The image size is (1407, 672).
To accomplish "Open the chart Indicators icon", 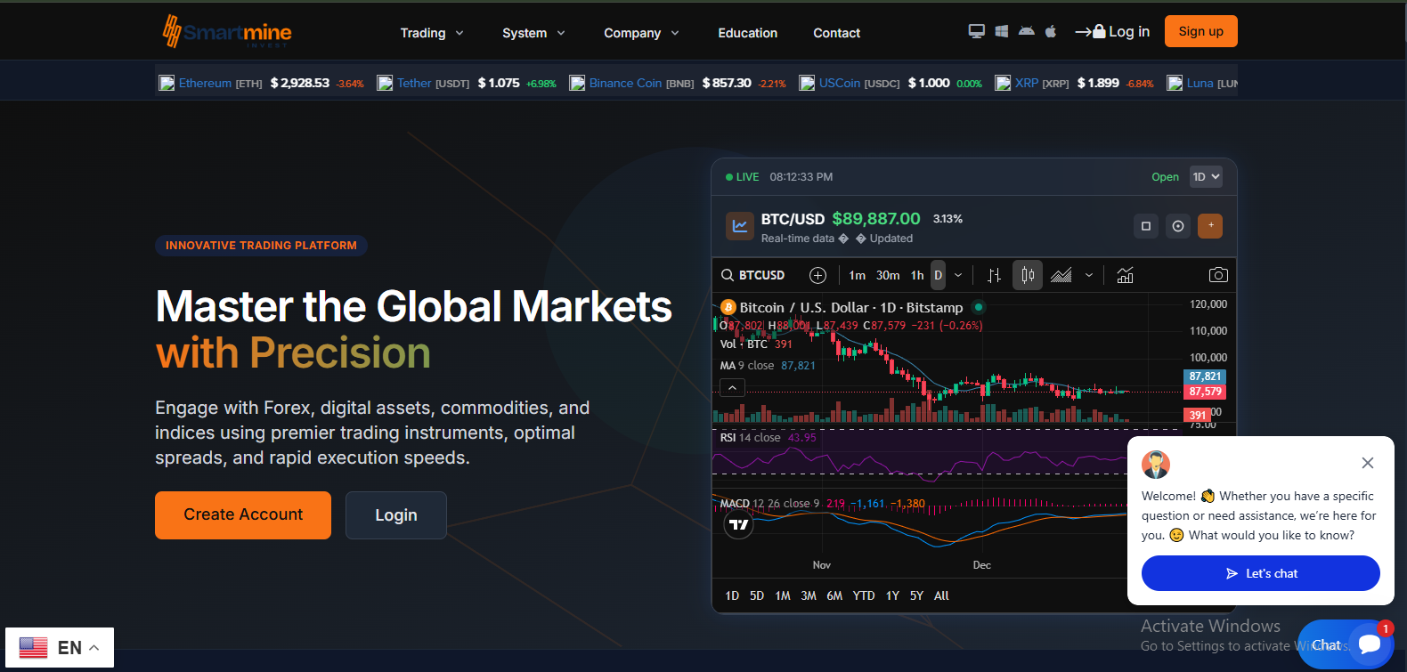I will 1125,275.
